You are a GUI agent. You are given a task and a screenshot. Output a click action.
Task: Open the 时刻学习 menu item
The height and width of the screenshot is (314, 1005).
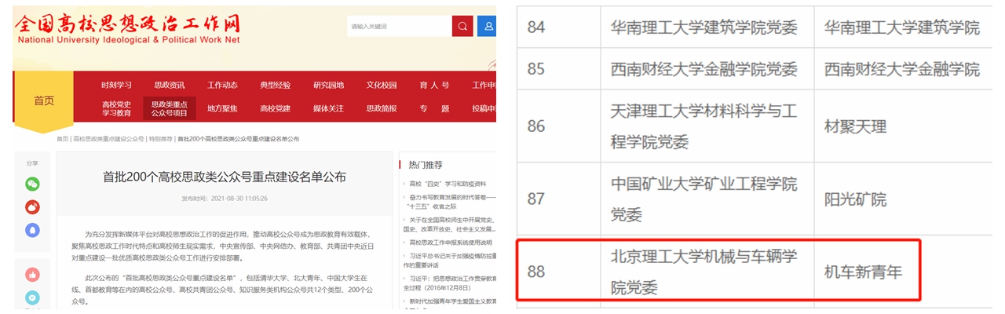pyautogui.click(x=116, y=86)
